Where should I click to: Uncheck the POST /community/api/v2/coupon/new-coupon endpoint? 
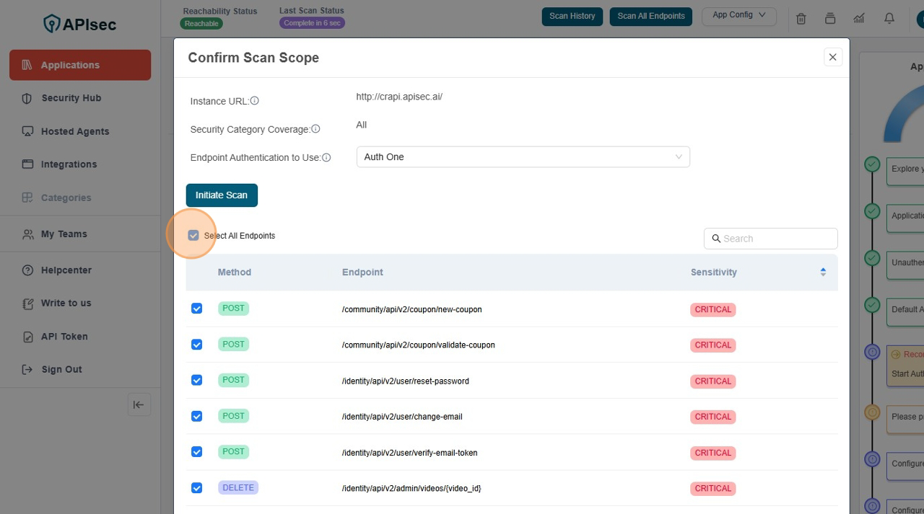click(x=196, y=308)
